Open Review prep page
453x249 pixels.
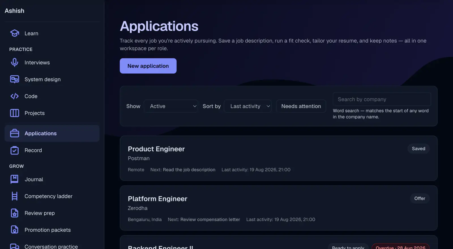click(52, 213)
